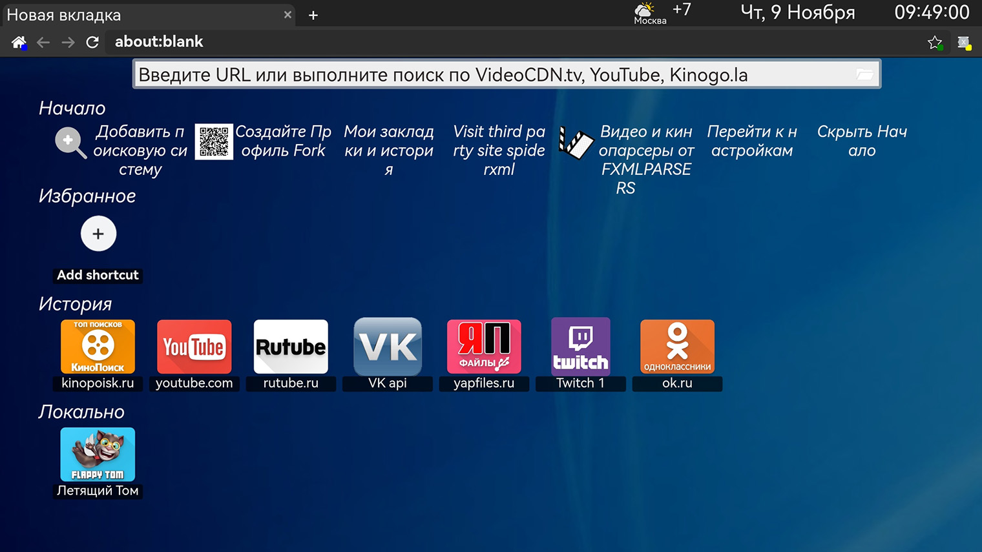The height and width of the screenshot is (552, 982).
Task: Click the Летящий Том label
Action: tap(98, 491)
